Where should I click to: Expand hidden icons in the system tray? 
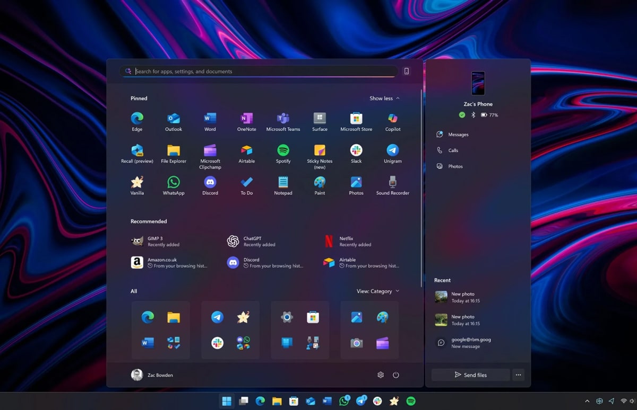tap(587, 401)
